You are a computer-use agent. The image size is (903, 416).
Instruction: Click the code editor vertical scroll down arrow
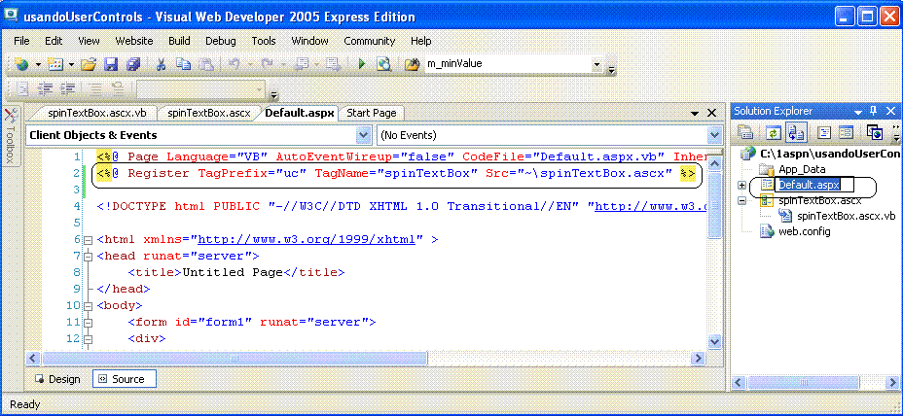click(714, 342)
